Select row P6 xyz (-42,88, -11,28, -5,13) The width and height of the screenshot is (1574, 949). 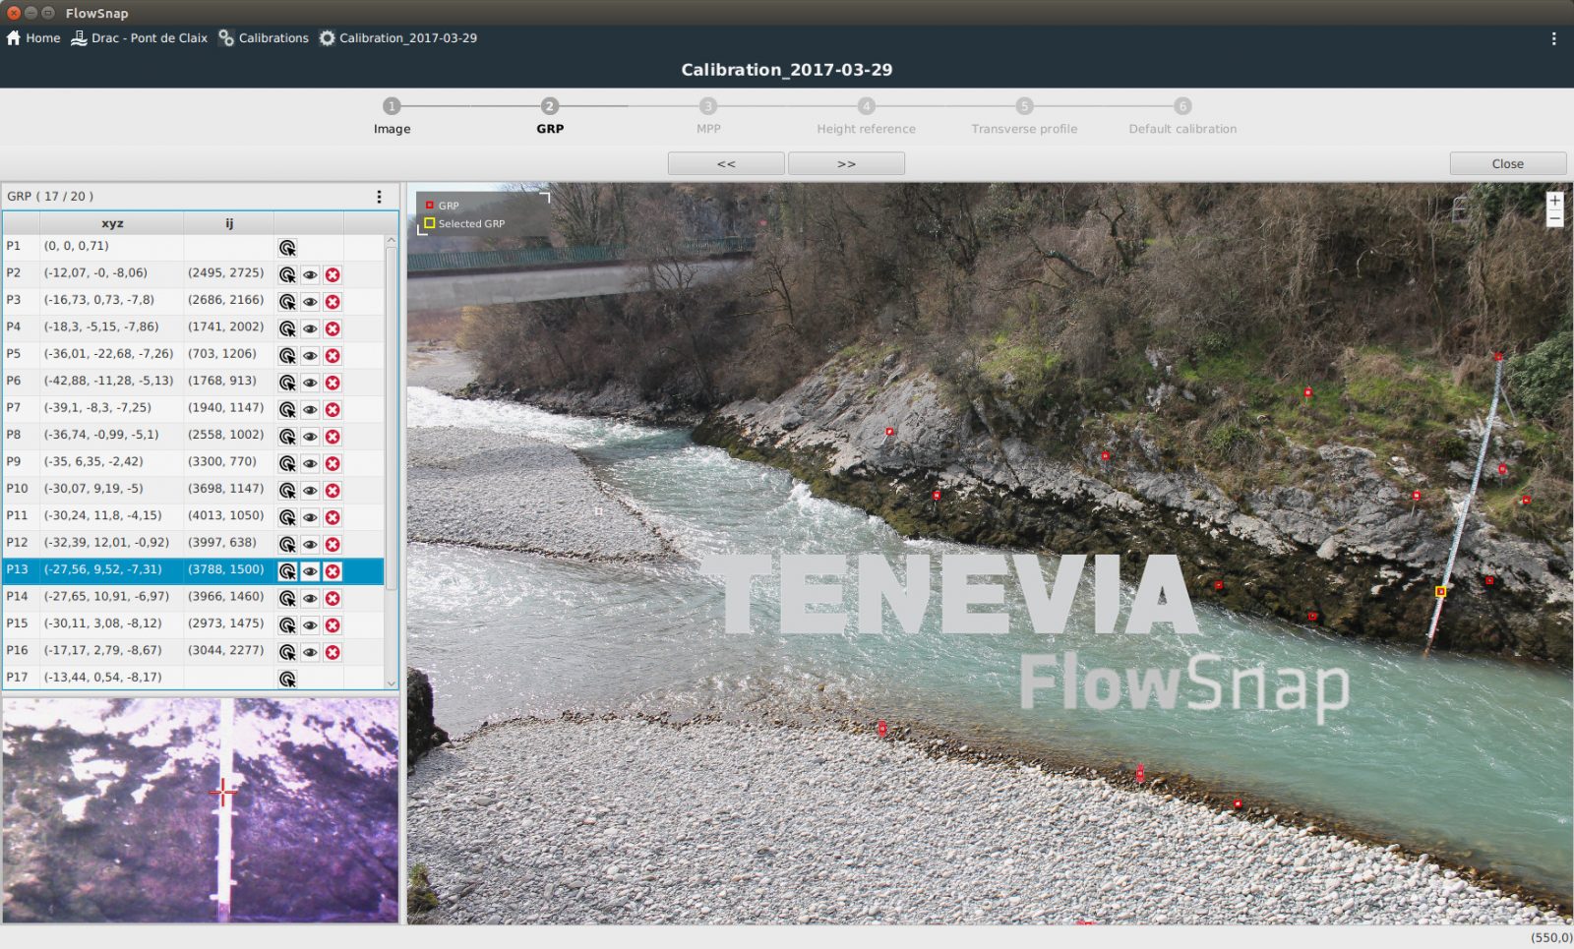[108, 381]
